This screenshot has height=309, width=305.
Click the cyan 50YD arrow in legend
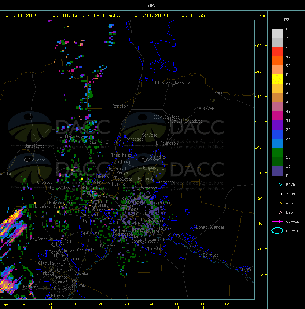pyautogui.click(x=277, y=185)
